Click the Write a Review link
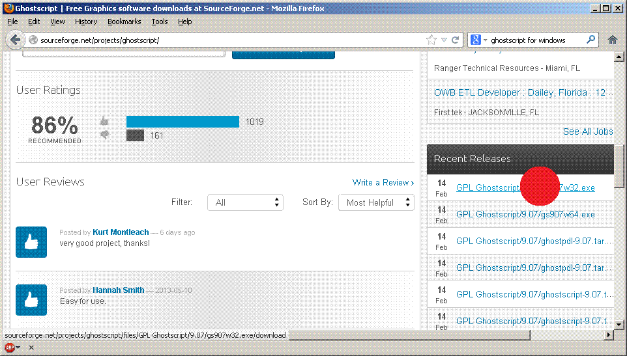This screenshot has width=627, height=356. coord(383,182)
